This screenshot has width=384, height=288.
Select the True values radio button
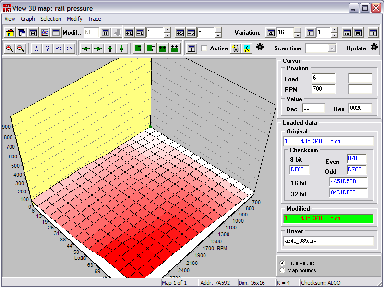[x=282, y=263]
